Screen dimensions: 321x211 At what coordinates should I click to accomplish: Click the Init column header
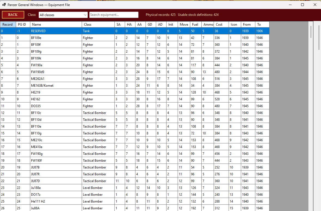point(172,24)
